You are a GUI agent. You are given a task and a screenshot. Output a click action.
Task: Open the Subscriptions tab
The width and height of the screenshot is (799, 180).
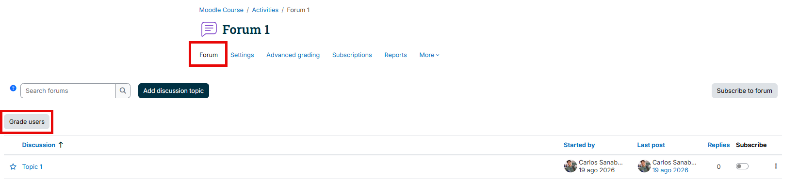click(352, 55)
